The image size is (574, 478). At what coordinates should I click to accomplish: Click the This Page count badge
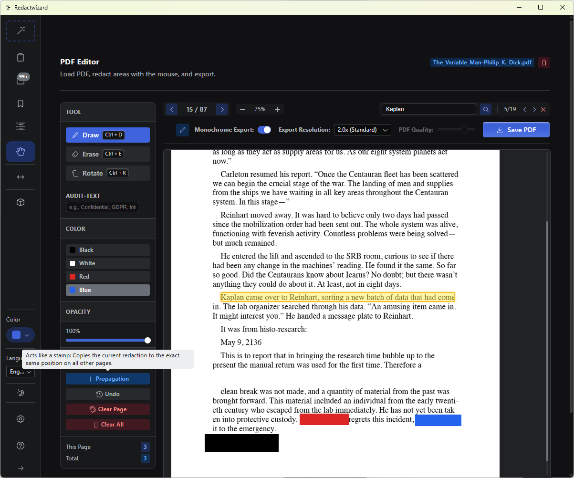(146, 447)
